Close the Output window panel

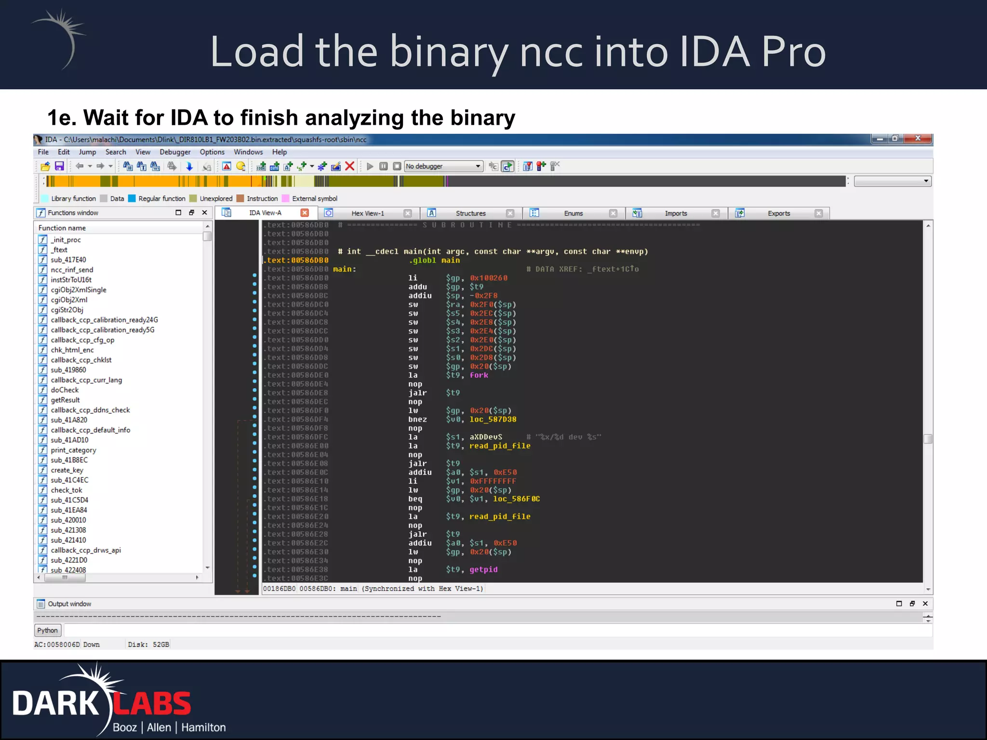(925, 604)
